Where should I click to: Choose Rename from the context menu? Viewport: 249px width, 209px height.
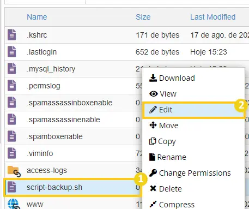tap(193, 157)
